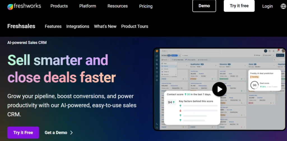Click the Demo button in the header
The height and width of the screenshot is (141, 287).
[204, 6]
